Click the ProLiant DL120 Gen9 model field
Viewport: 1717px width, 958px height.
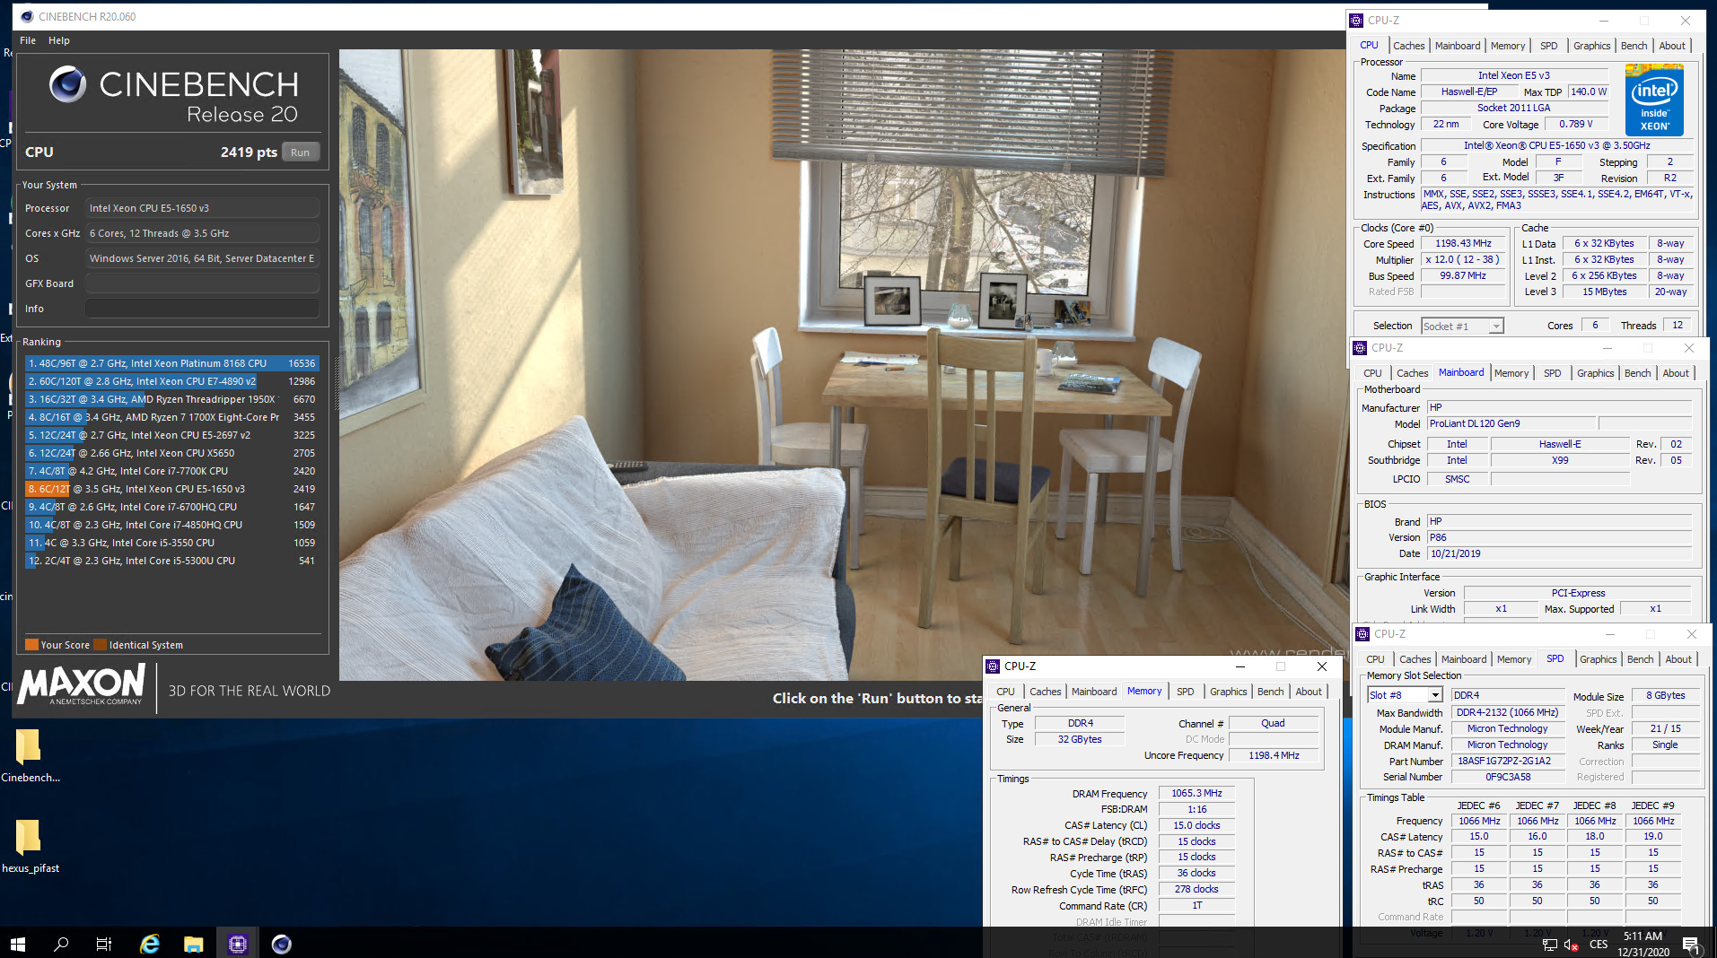pos(1512,423)
